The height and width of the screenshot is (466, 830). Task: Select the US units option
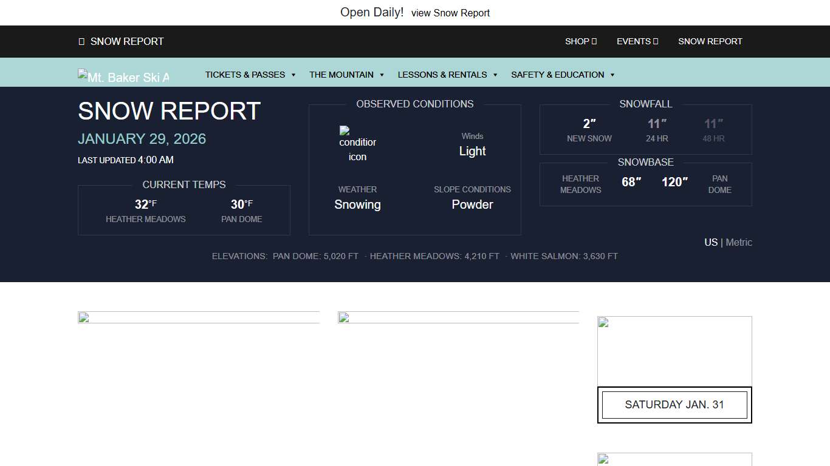710,242
